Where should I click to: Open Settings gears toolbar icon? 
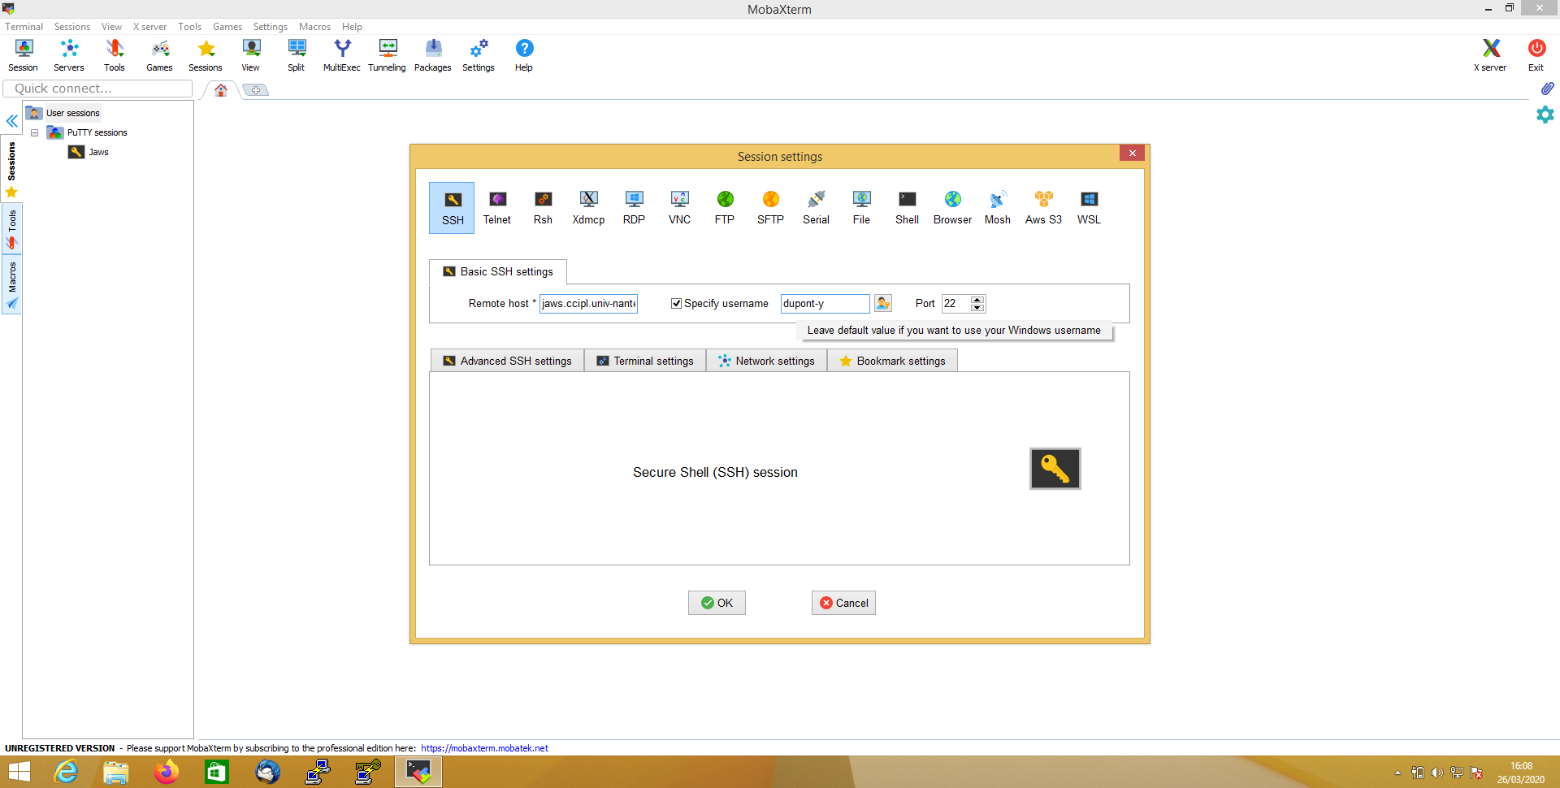[x=479, y=55]
